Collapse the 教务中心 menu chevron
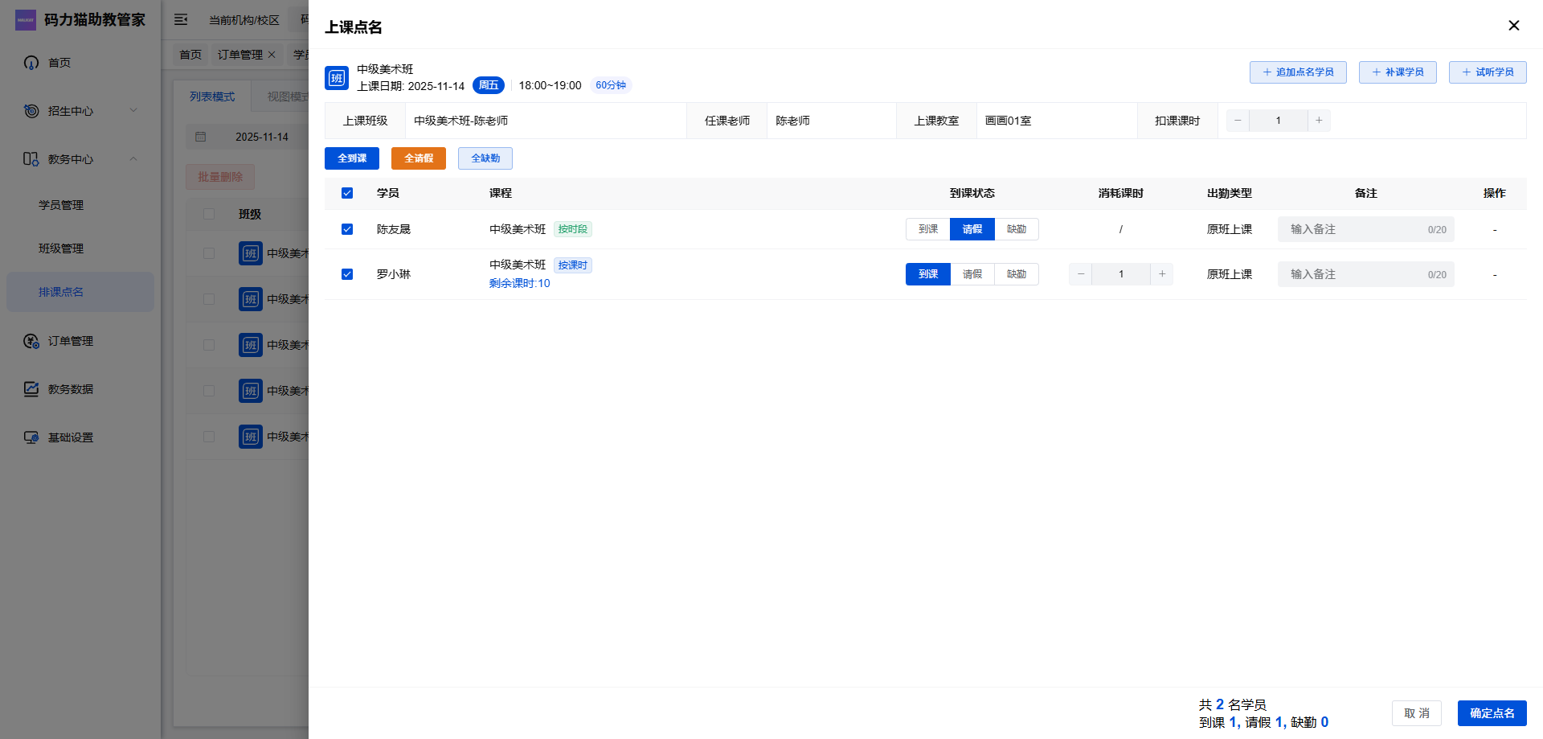Screen dimensions: 1543x739 tap(133, 159)
